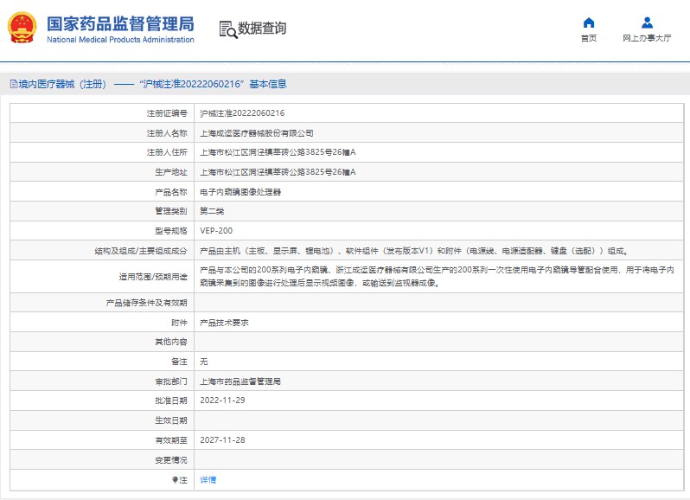
Task: Click the 国家药品监督管理局 site title
Action: point(119,23)
